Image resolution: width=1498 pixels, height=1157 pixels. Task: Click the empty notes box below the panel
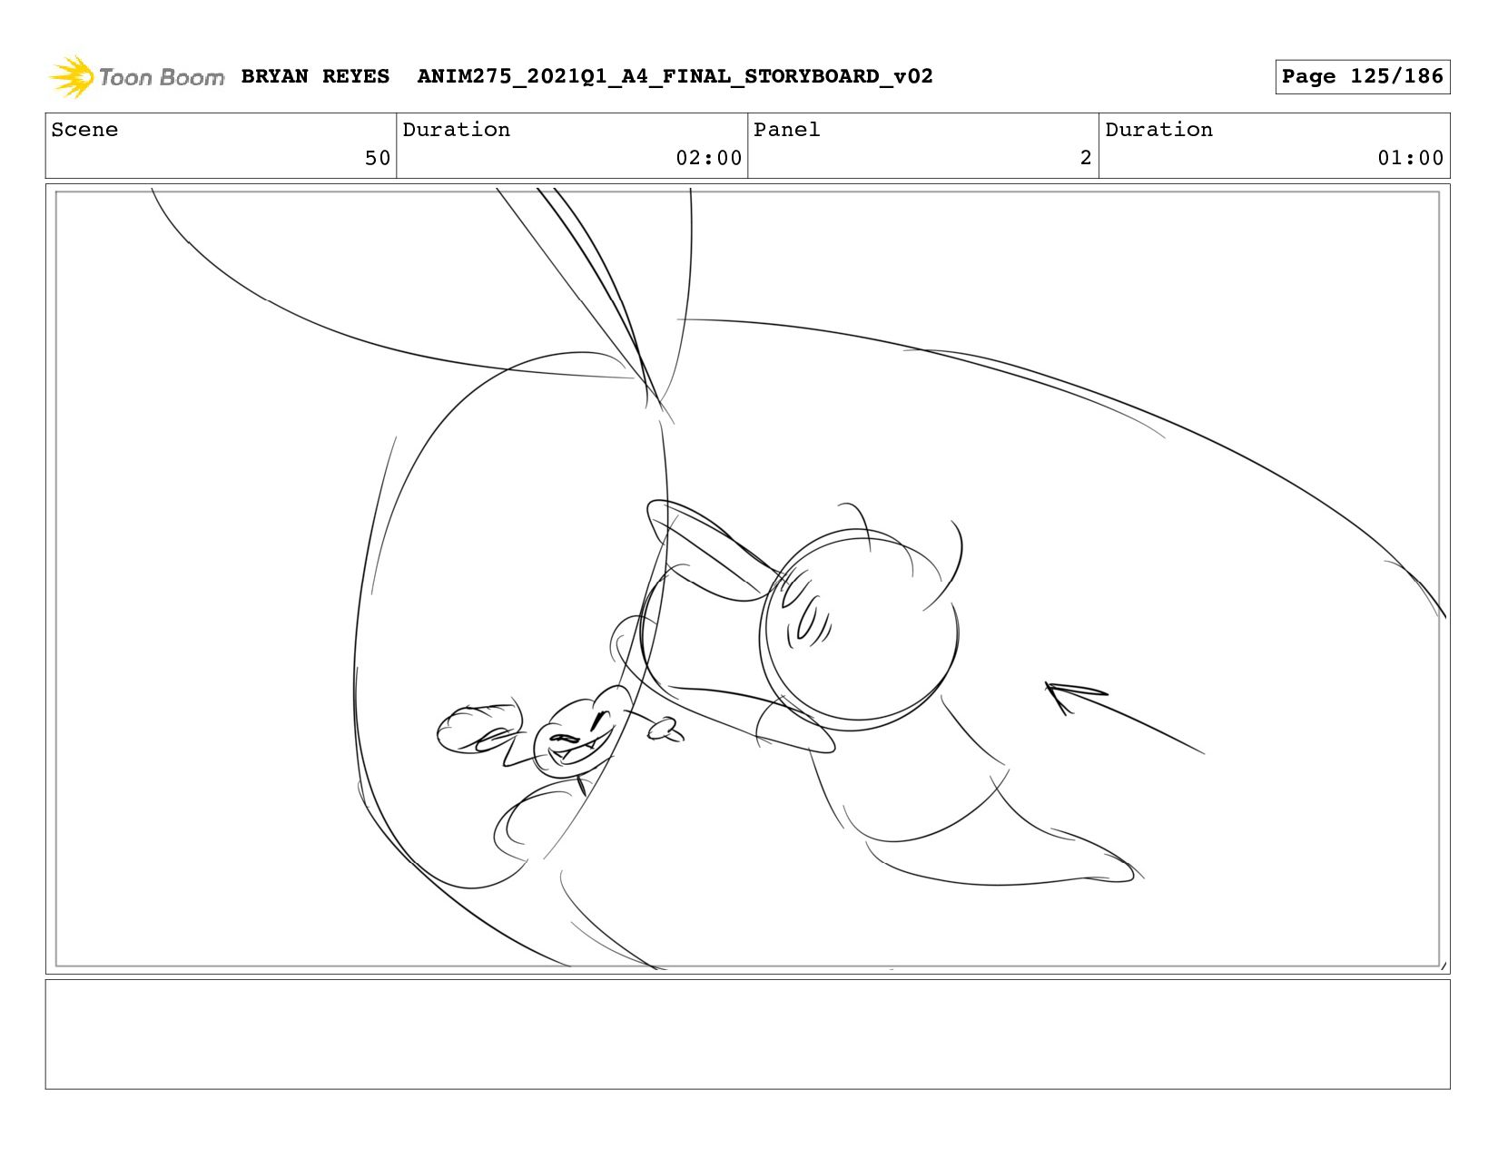pyautogui.click(x=747, y=1034)
